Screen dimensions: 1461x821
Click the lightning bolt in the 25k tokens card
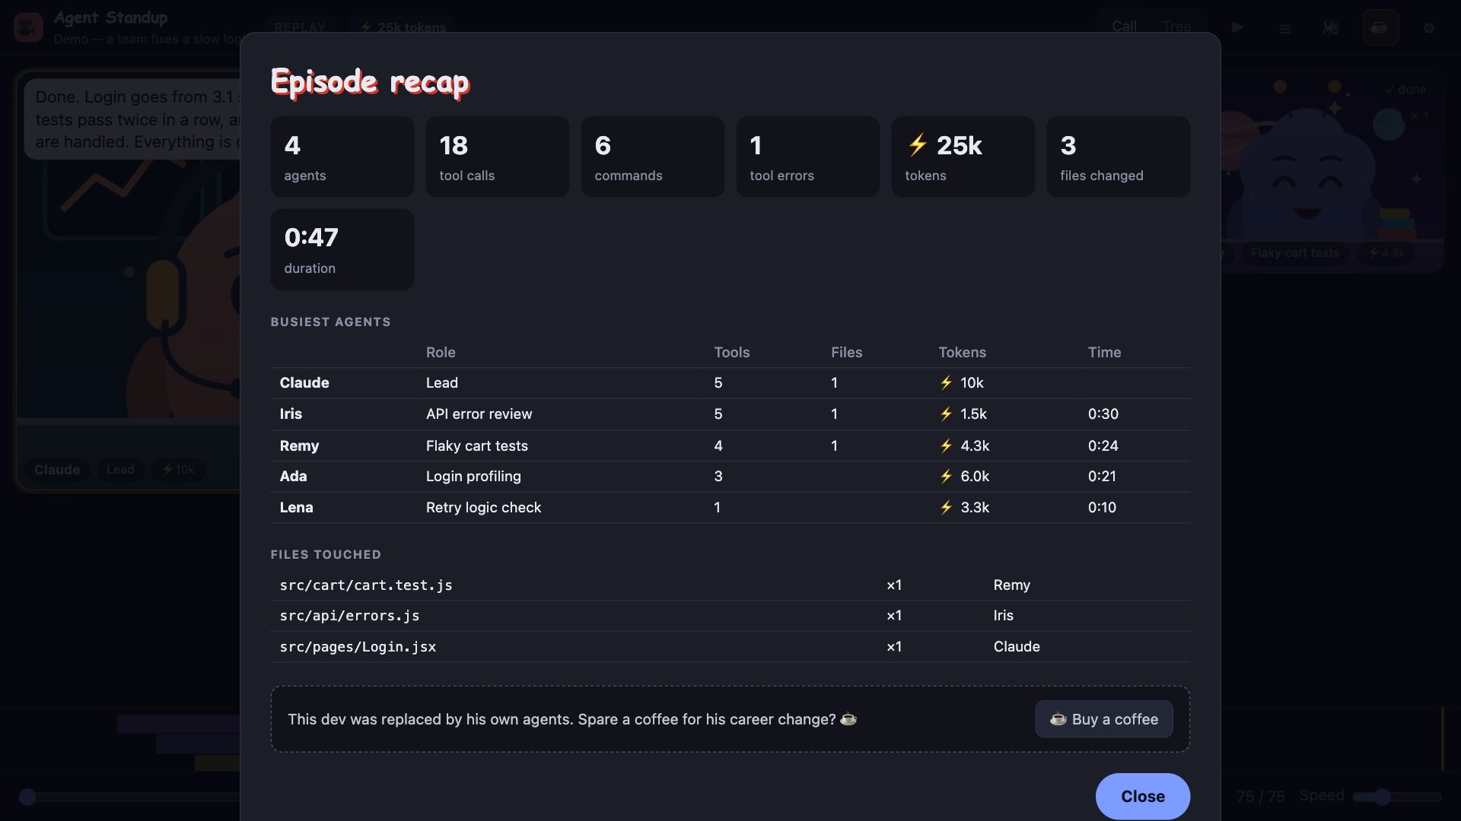coord(918,144)
